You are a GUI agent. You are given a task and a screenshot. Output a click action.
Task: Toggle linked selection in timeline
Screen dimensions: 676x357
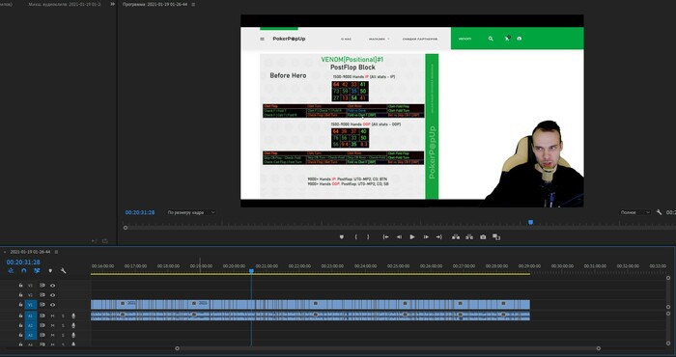click(37, 271)
